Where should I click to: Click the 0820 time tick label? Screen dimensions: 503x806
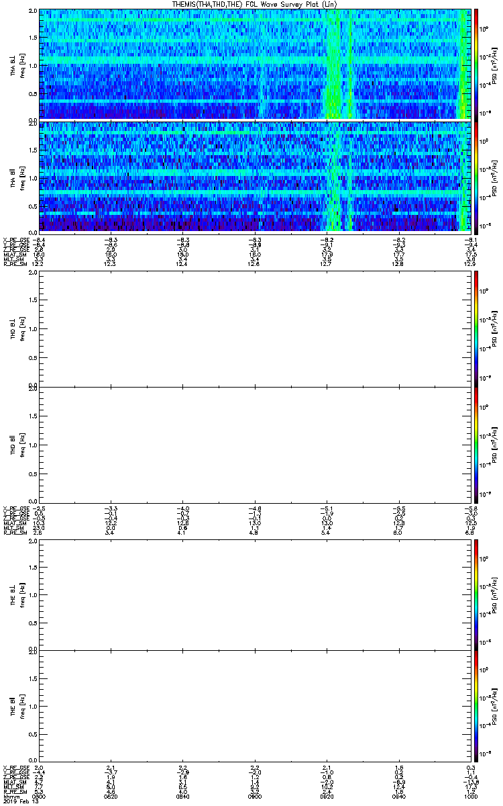tap(111, 796)
